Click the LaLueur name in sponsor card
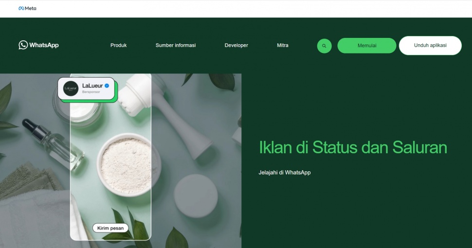Image resolution: width=472 pixels, height=248 pixels. tap(92, 86)
